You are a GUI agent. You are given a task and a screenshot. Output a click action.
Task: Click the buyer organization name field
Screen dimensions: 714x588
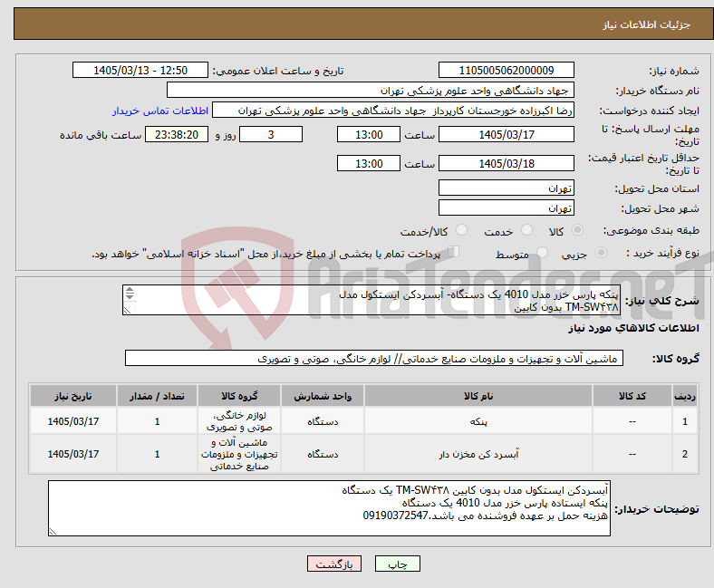371,91
